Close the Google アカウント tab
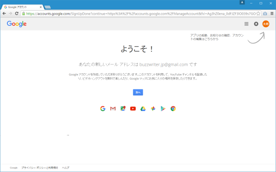This screenshot has height=172, width=276. click(41, 7)
